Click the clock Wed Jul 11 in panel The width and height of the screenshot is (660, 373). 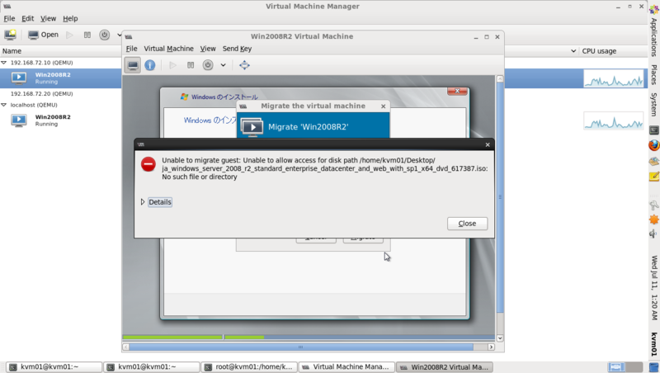654,287
